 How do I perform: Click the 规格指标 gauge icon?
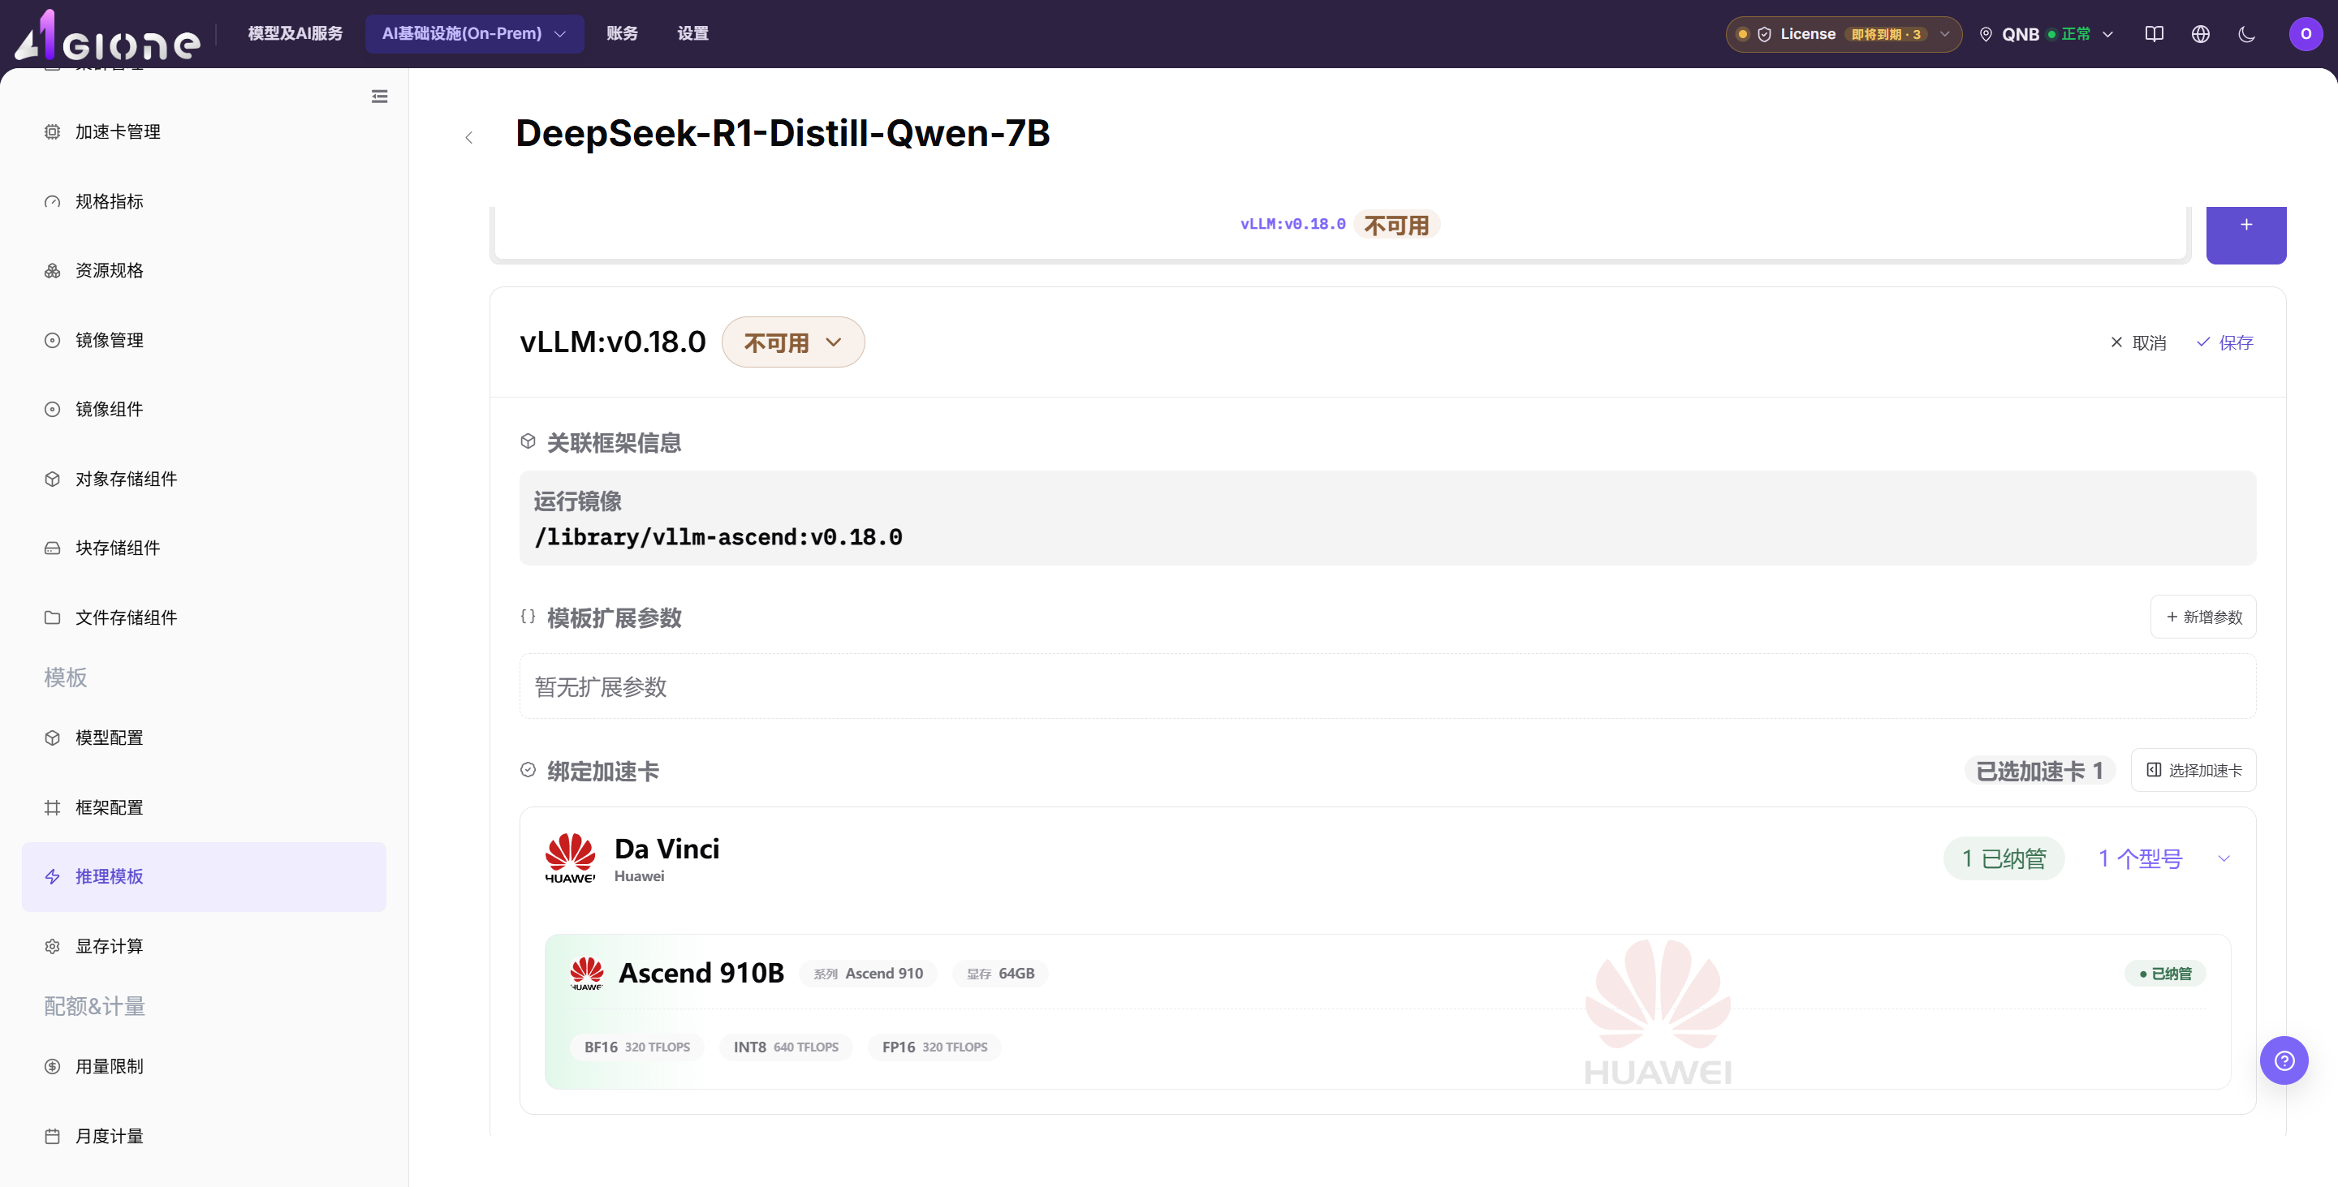[53, 201]
